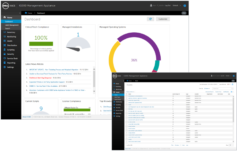Check the select-all checkbox in Assets table header
Image resolution: width=237 pixels, height=151 pixels.
coord(127,94)
